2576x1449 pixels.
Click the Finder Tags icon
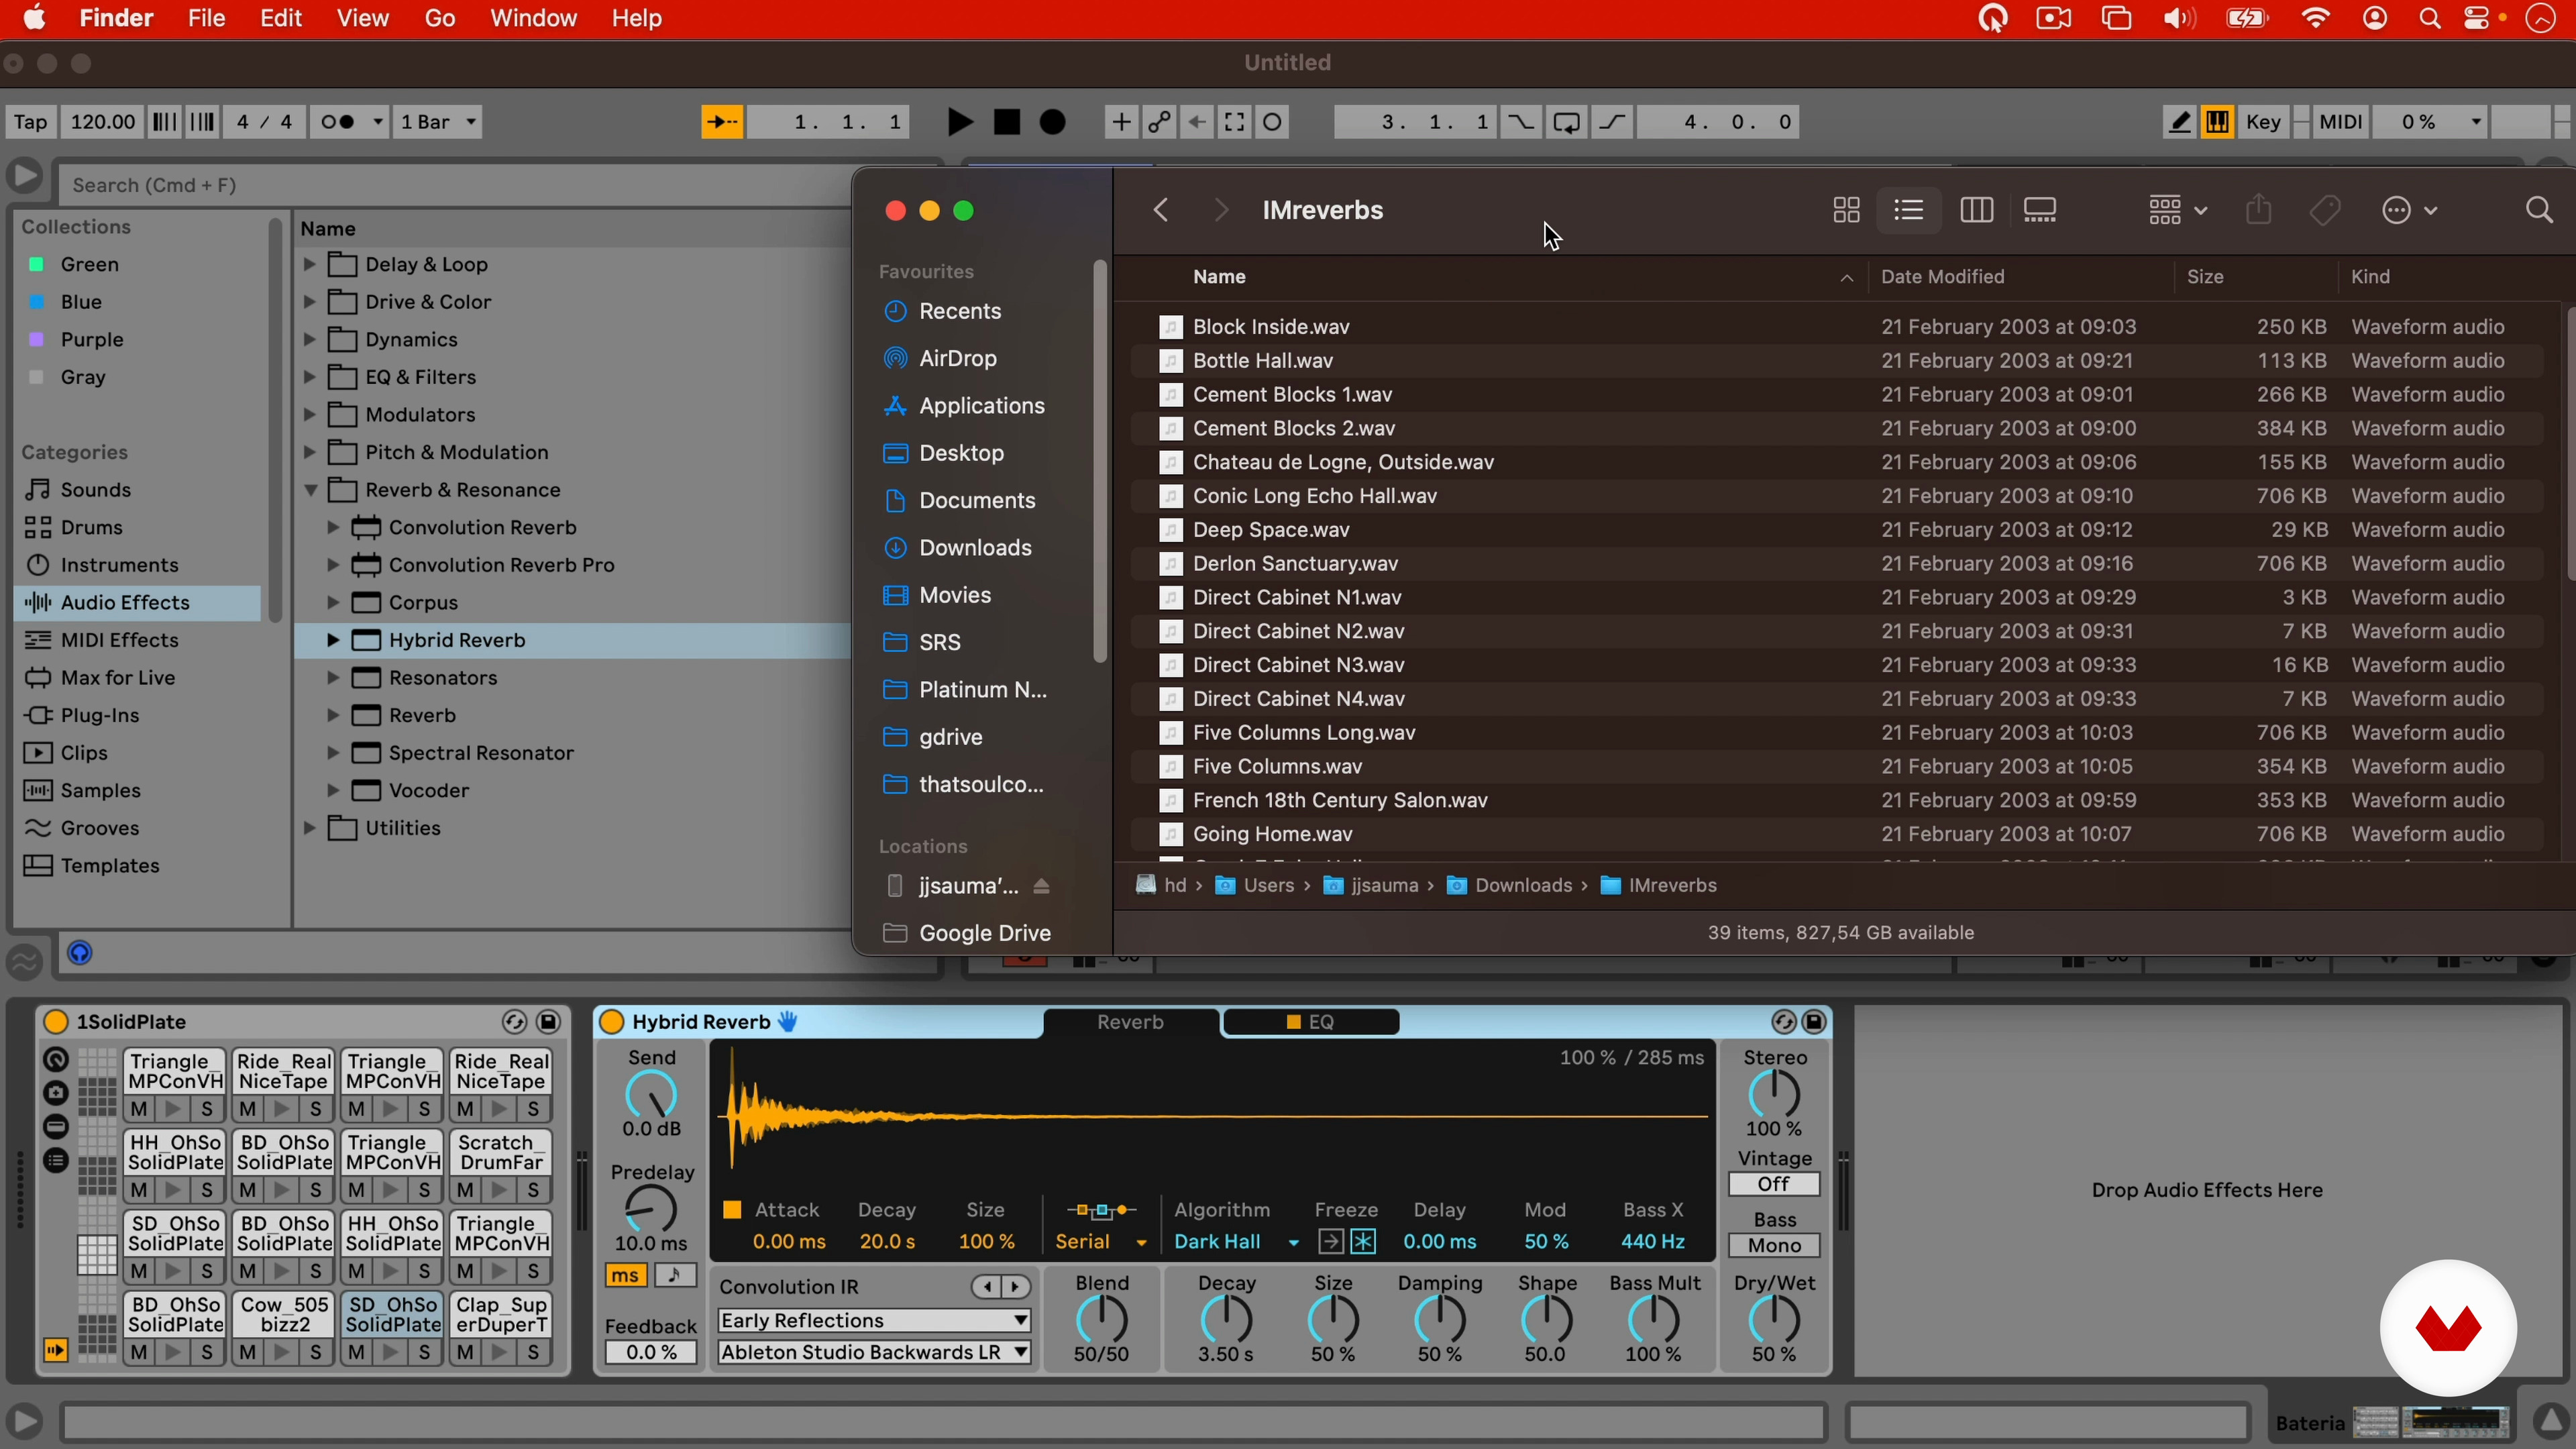click(2325, 210)
